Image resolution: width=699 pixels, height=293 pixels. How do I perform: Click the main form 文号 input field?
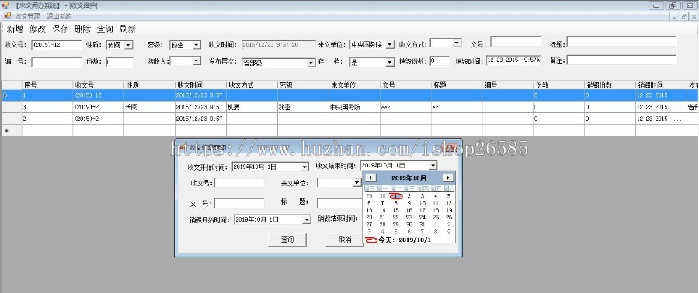tap(515, 42)
